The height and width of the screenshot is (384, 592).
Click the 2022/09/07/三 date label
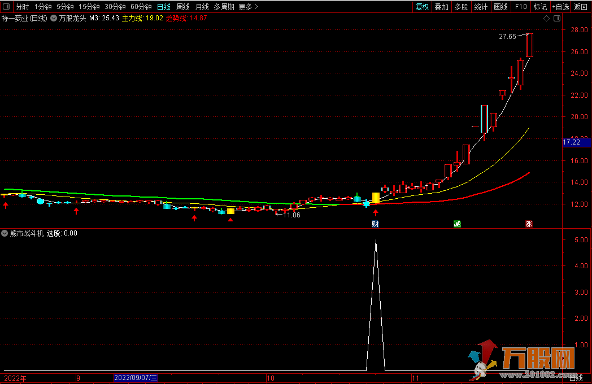click(x=136, y=378)
